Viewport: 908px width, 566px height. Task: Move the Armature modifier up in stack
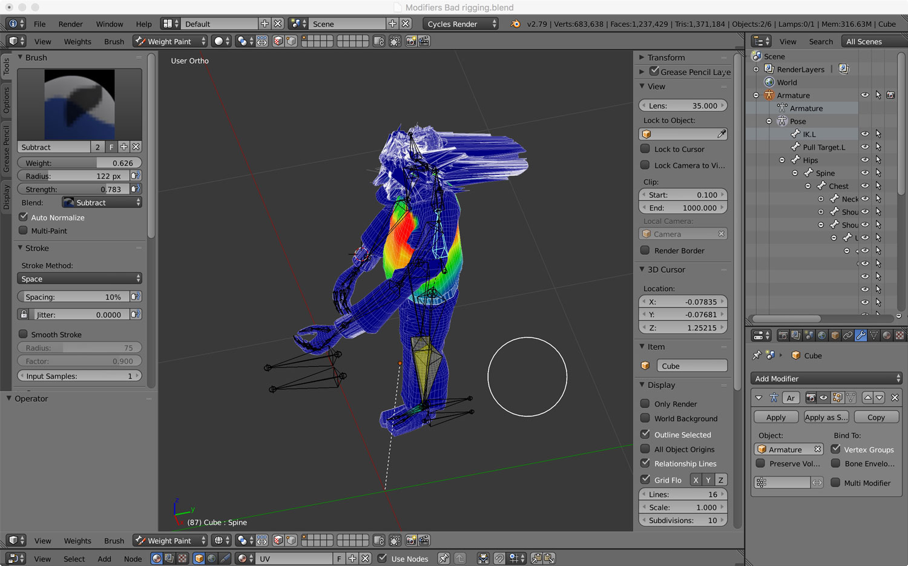point(868,398)
